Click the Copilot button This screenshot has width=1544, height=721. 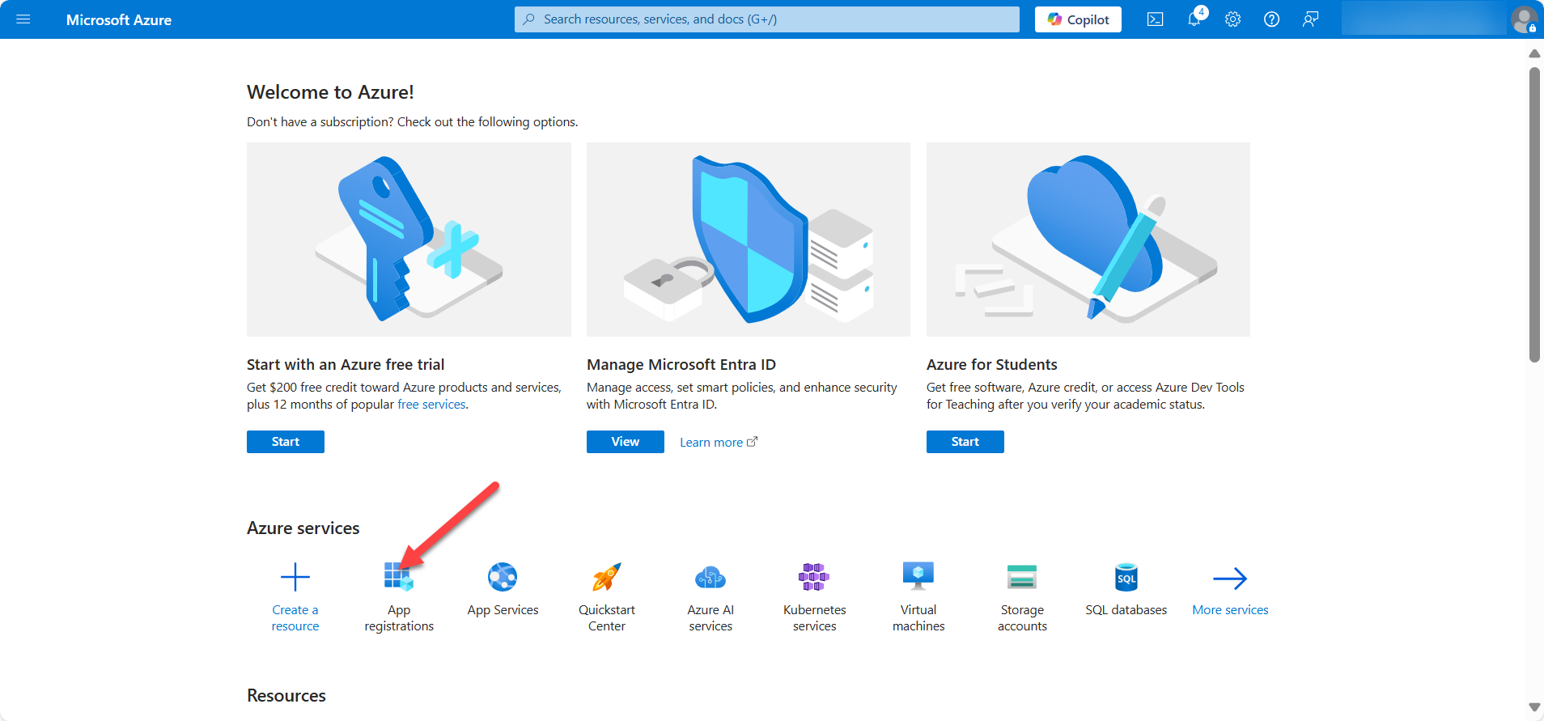tap(1078, 19)
